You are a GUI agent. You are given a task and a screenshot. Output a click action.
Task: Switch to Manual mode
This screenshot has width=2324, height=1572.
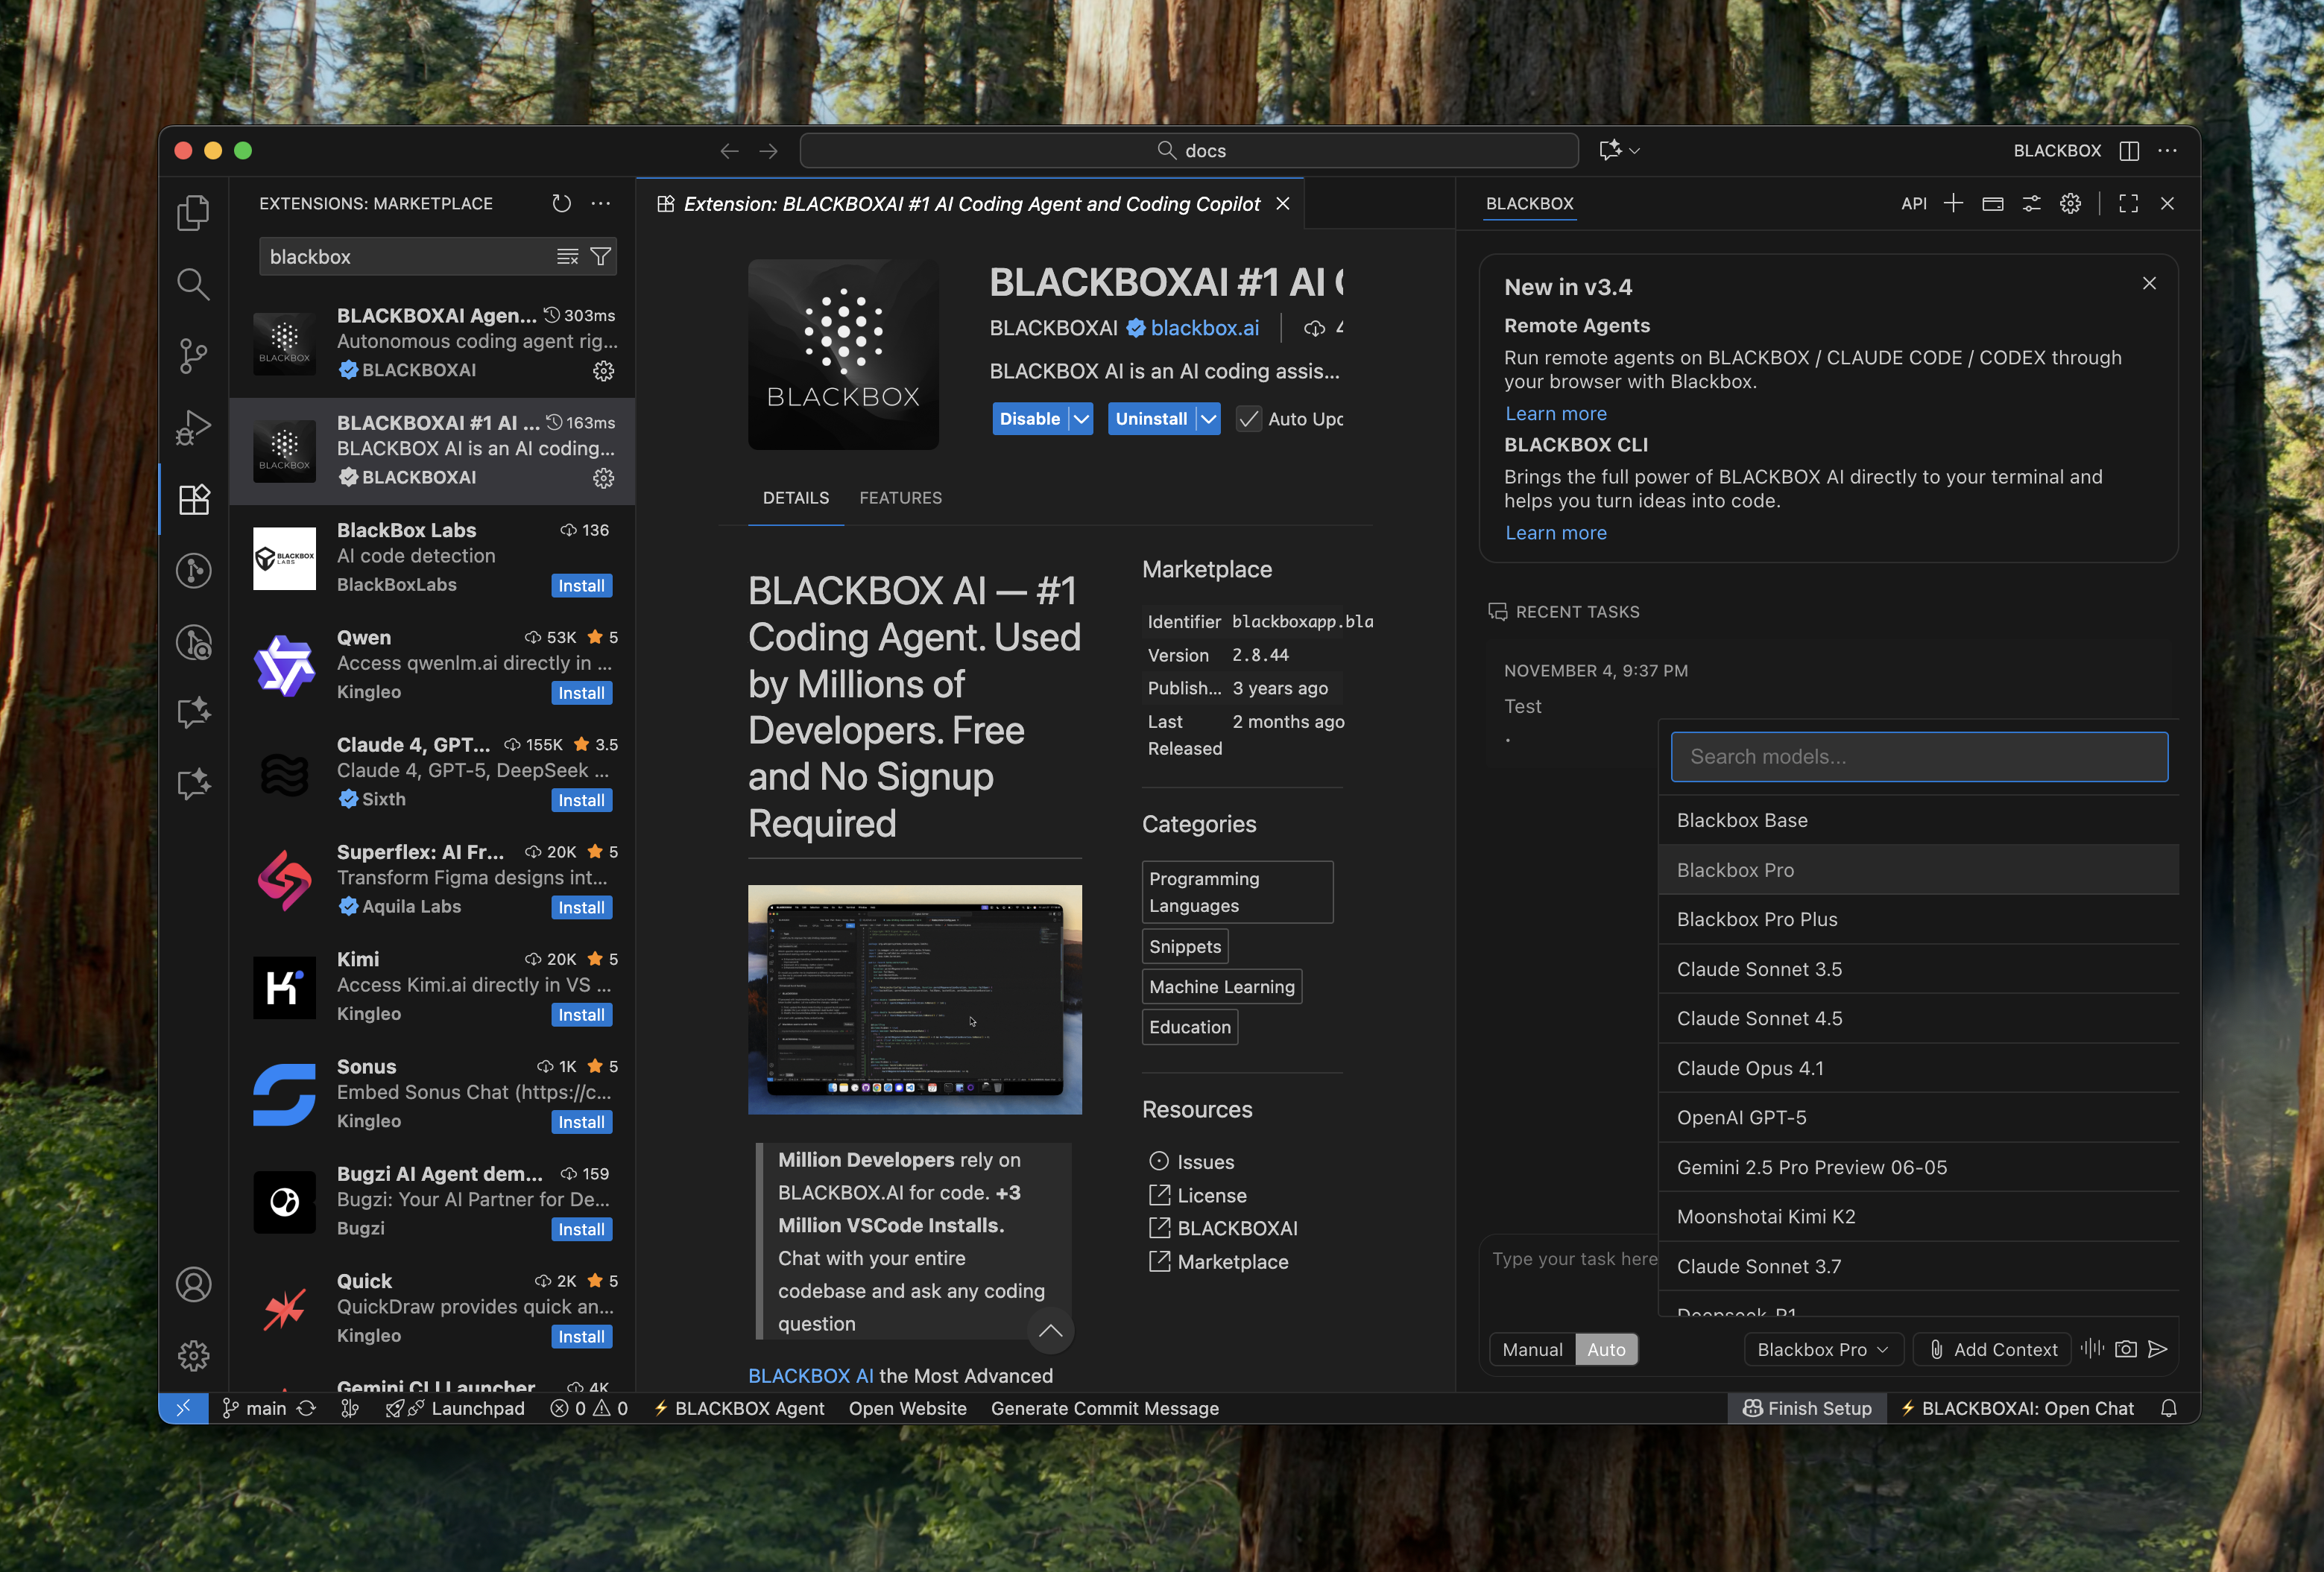pyautogui.click(x=1532, y=1349)
